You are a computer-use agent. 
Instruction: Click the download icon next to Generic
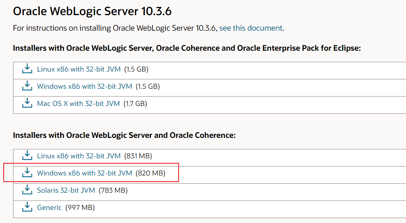point(27,207)
